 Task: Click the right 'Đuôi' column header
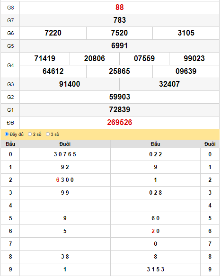point(210,144)
